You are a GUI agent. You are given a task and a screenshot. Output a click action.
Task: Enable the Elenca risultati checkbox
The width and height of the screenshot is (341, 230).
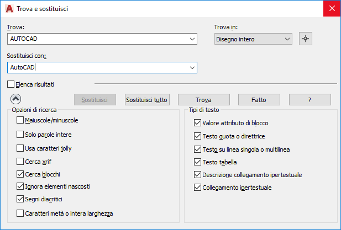coord(11,84)
